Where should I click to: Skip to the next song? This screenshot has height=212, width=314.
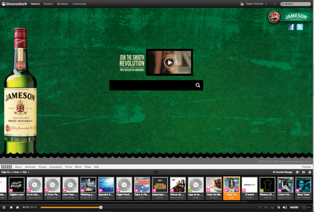tap(17, 207)
